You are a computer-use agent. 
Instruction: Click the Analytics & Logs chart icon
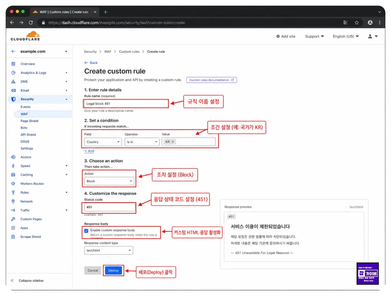13,73
